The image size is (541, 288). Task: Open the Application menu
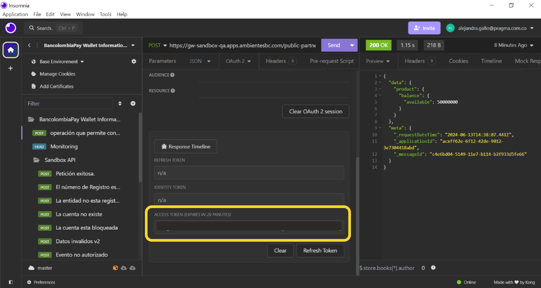(15, 14)
